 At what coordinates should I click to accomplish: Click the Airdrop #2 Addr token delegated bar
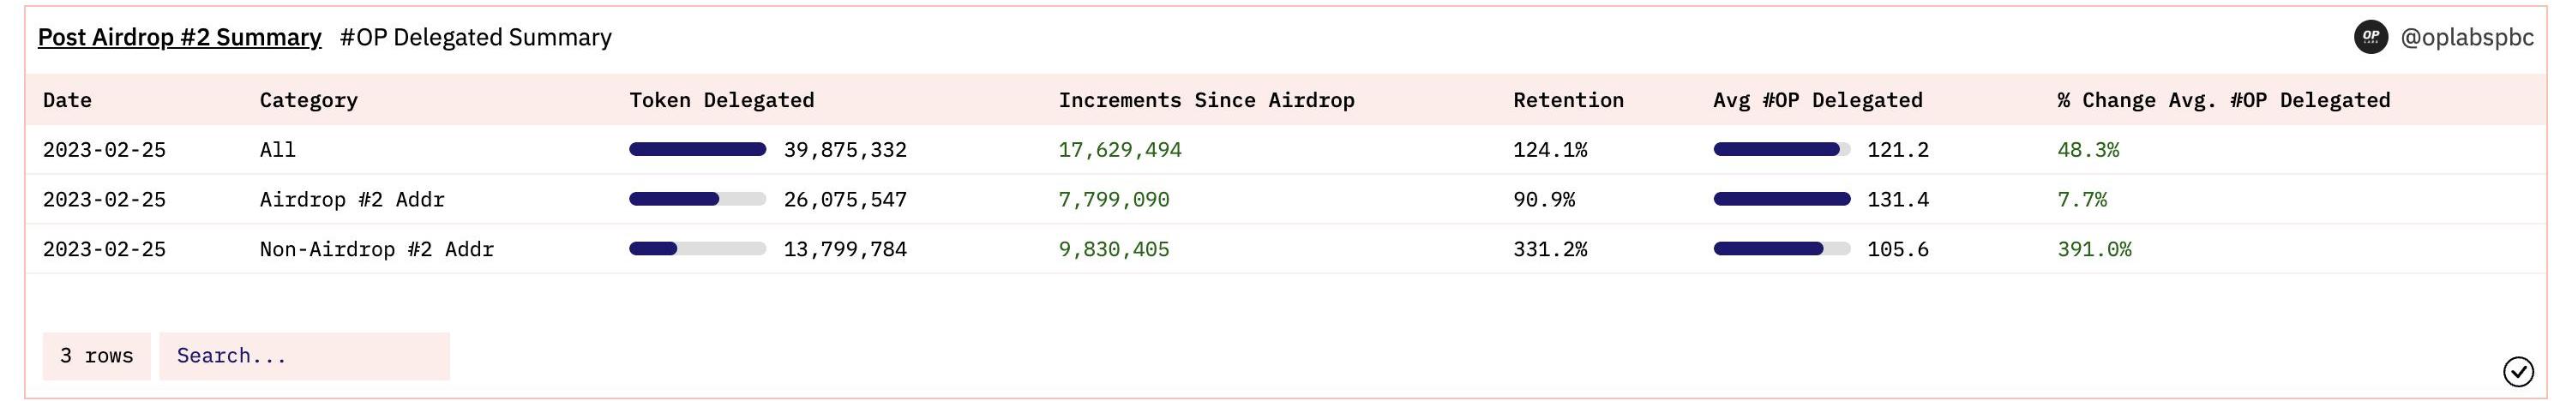click(698, 200)
